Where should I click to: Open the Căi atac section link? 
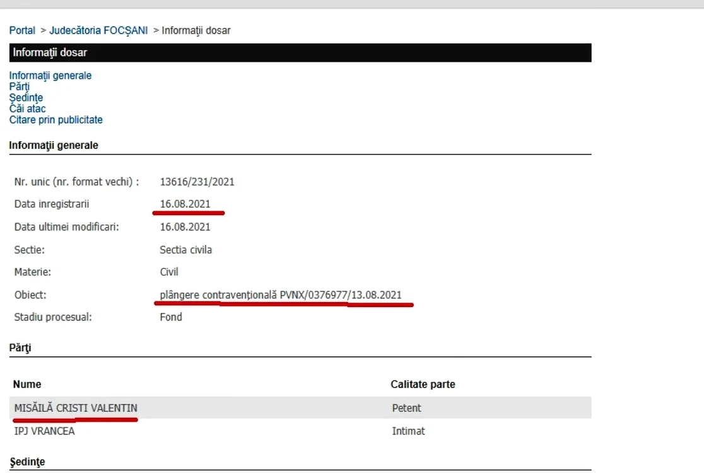tap(27, 108)
